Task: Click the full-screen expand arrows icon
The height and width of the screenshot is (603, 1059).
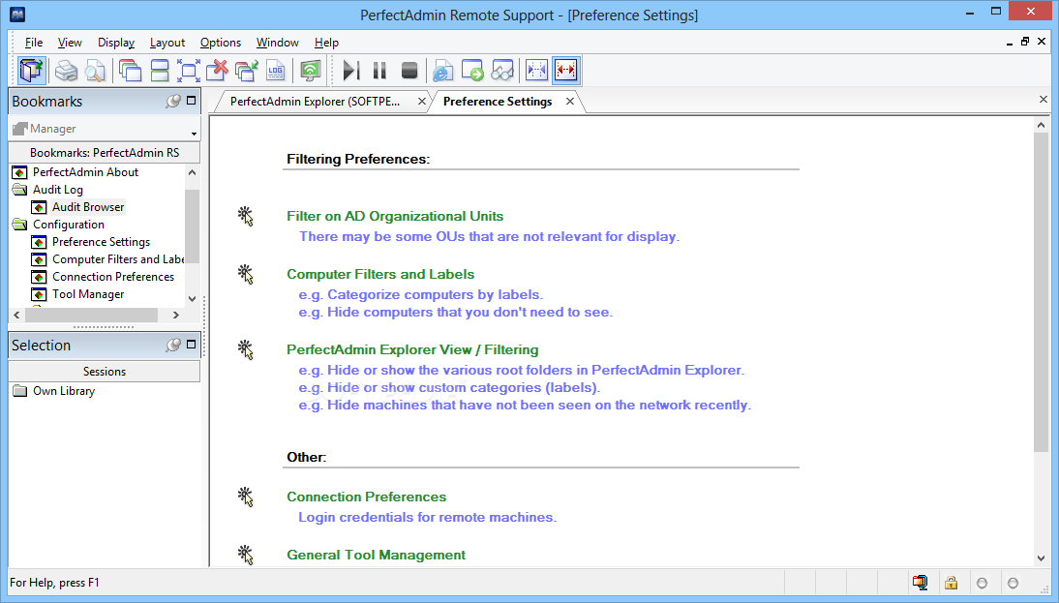Action: click(x=189, y=71)
